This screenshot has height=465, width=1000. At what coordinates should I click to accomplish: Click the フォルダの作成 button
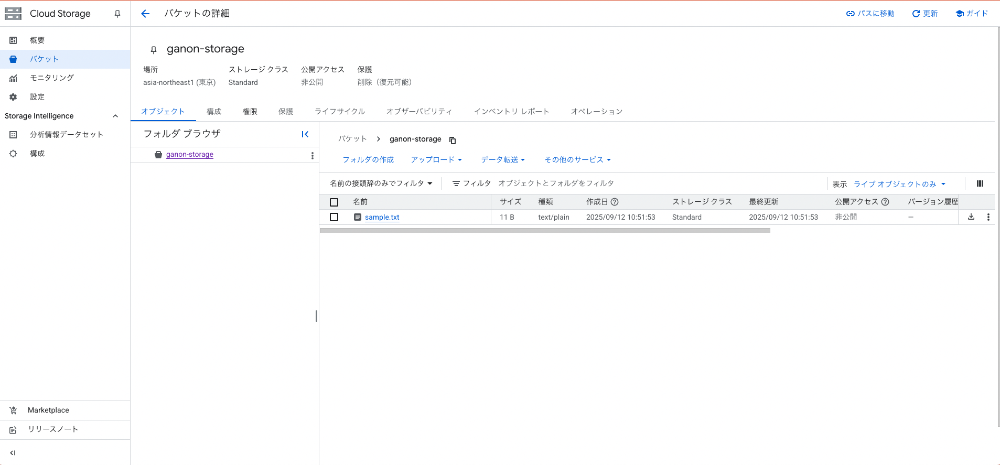[368, 160]
